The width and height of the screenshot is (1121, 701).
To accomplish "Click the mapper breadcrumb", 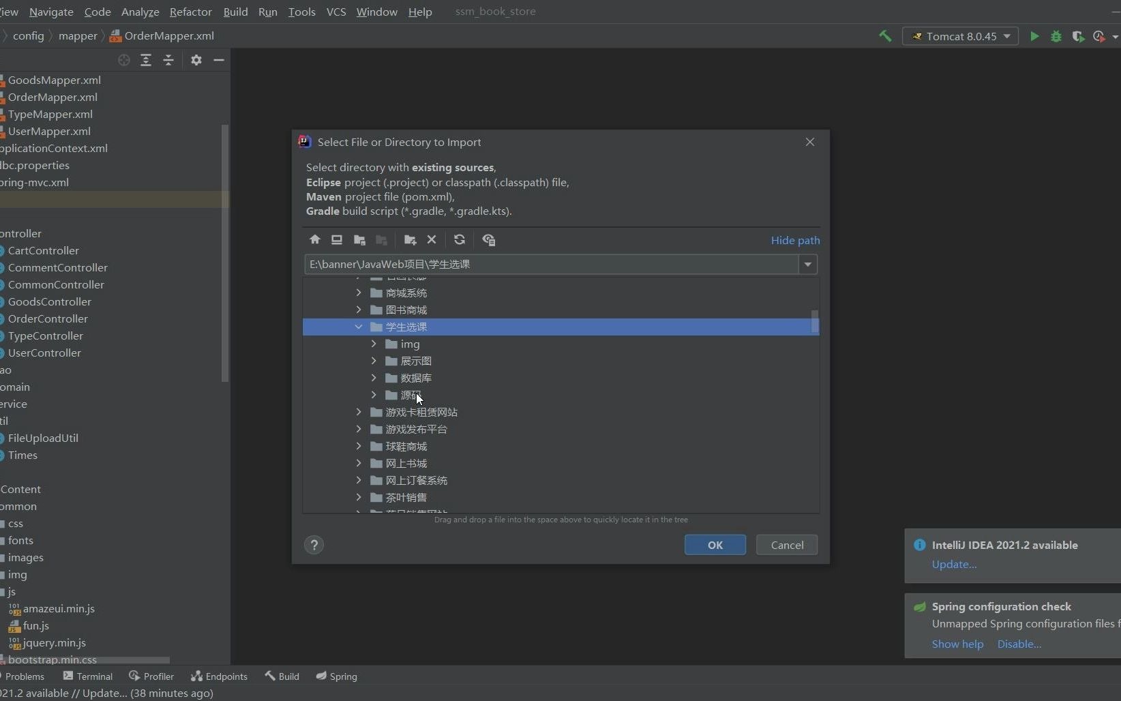I will click(78, 35).
